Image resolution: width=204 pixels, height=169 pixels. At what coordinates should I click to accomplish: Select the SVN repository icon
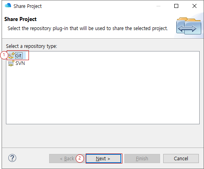point(11,63)
